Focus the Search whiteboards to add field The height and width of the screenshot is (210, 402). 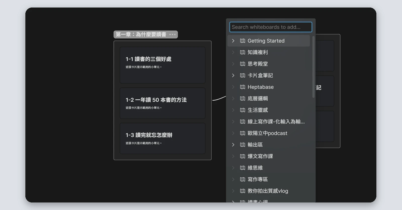[271, 27]
